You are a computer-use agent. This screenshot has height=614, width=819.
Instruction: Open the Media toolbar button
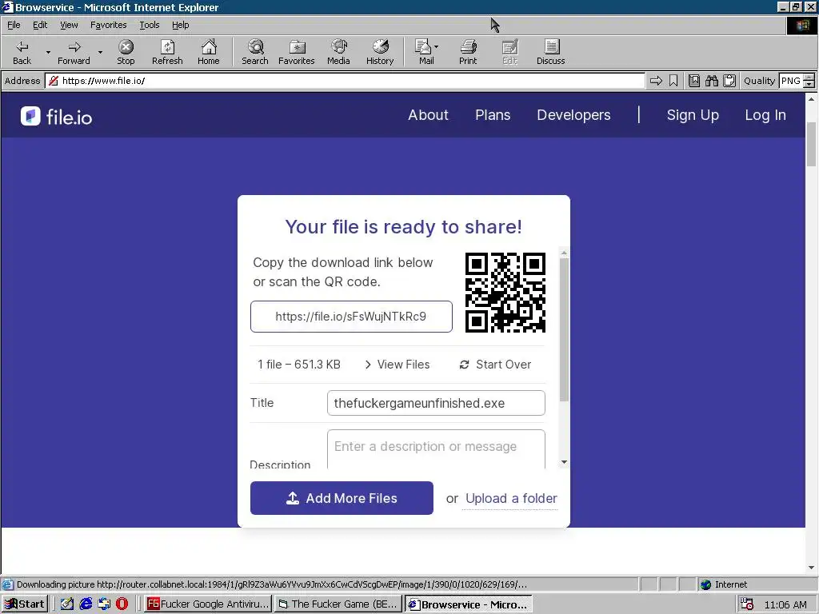click(x=338, y=52)
